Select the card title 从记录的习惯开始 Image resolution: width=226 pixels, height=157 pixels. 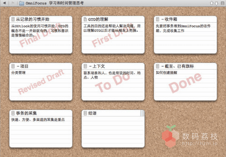33,19
